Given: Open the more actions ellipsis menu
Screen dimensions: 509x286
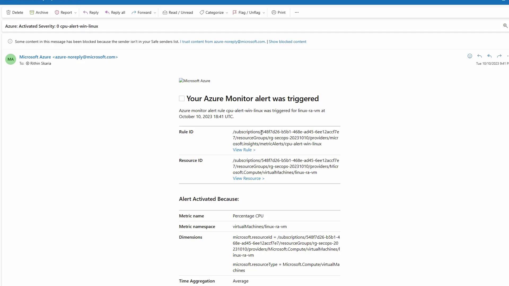Looking at the screenshot, I should point(297,12).
